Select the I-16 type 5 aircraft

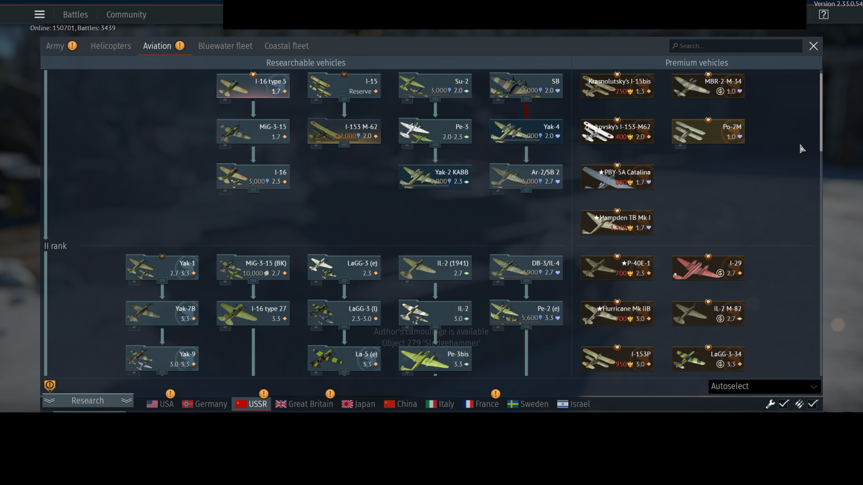[253, 86]
